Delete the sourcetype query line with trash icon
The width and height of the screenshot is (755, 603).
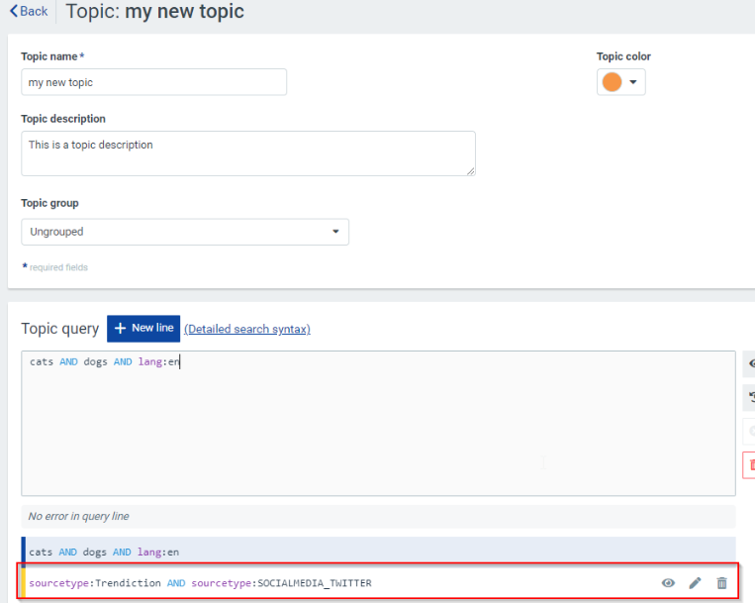click(x=721, y=583)
